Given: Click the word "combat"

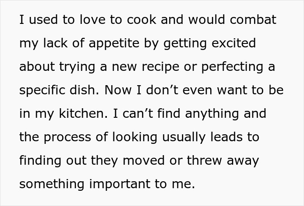Looking at the screenshot, I should (252, 20).
